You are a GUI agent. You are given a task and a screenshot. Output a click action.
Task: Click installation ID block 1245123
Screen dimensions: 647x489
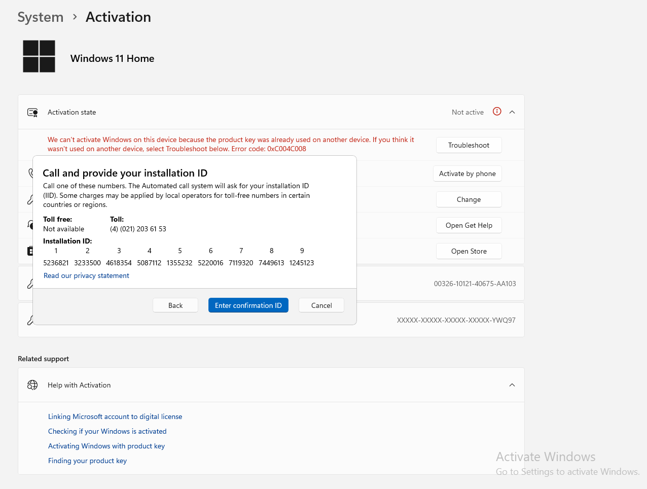(302, 263)
